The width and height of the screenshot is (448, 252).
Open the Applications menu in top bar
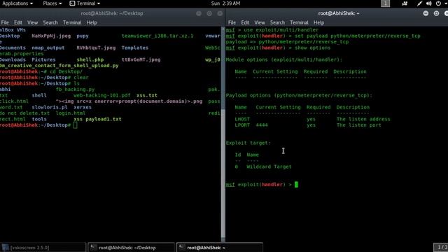click(17, 3)
